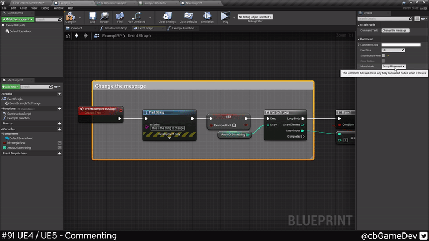The width and height of the screenshot is (429, 241).
Task: Expand Comment Color property
Action: [359, 45]
